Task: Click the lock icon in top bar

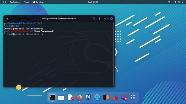Action: (183, 2)
